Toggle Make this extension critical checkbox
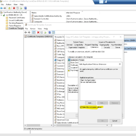Image resolution: width=136 pixels, height=136 pixels. 81,107
